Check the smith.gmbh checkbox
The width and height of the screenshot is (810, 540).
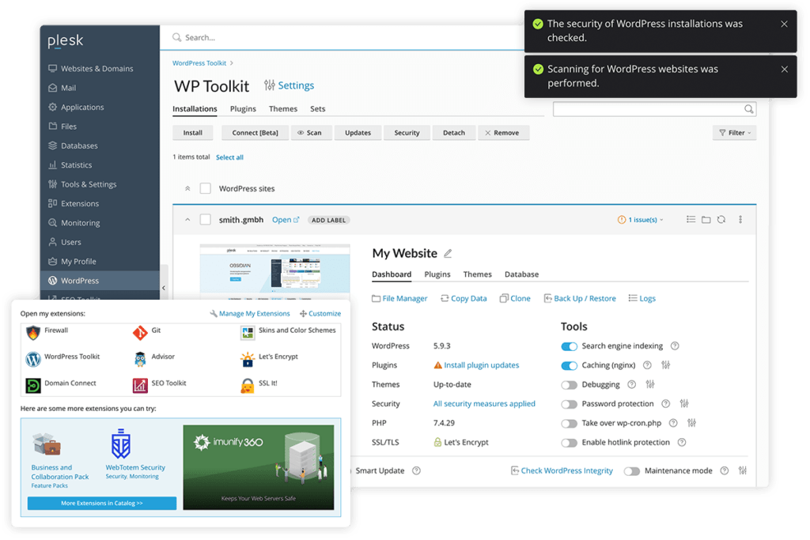click(206, 220)
